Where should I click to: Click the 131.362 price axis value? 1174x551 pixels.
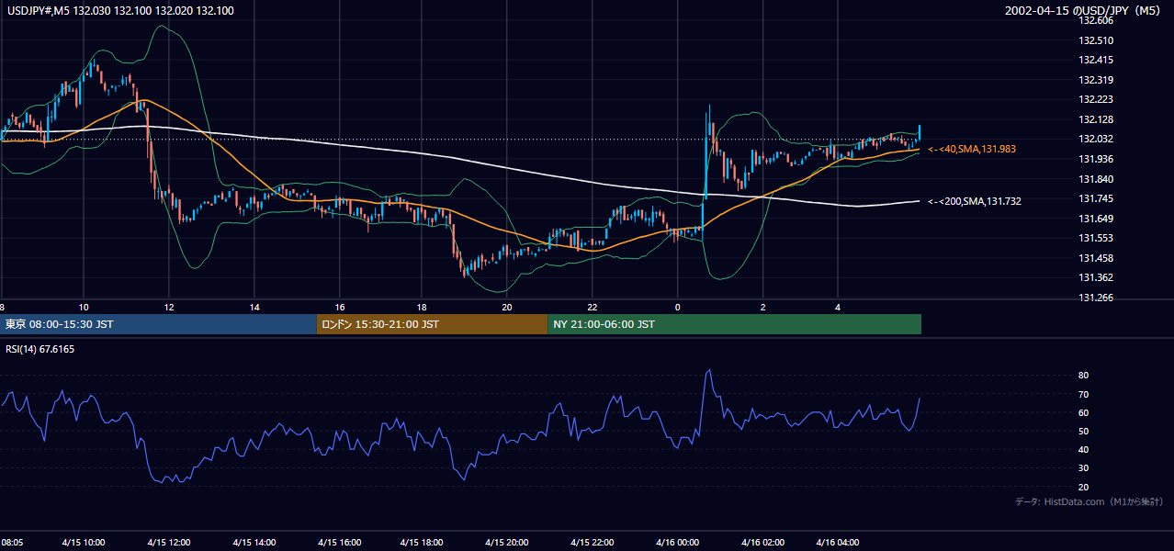1095,277
